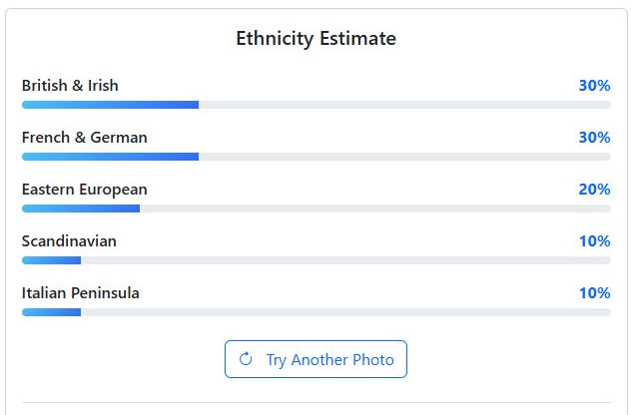This screenshot has height=415, width=634.
Task: Click the 10% value for Italian Peninsula
Action: tap(595, 293)
